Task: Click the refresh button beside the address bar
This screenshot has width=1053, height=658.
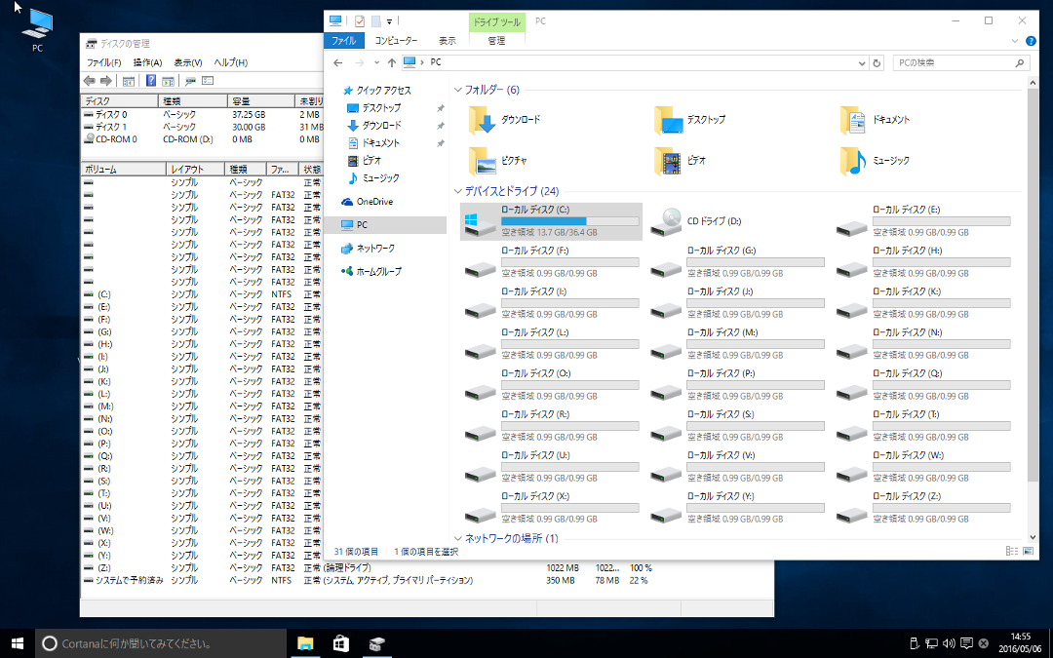Action: [x=877, y=62]
